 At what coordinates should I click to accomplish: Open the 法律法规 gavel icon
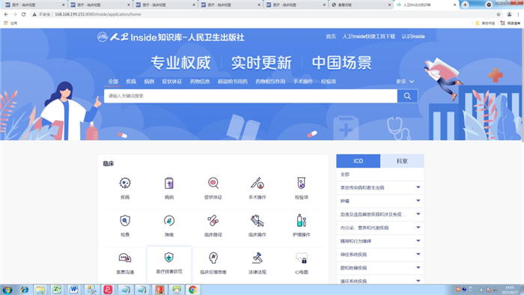(258, 258)
